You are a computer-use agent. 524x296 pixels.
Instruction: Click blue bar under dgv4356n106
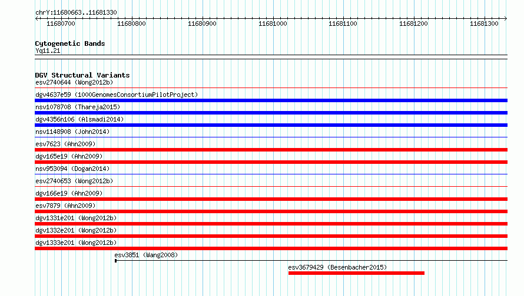[x=271, y=125]
